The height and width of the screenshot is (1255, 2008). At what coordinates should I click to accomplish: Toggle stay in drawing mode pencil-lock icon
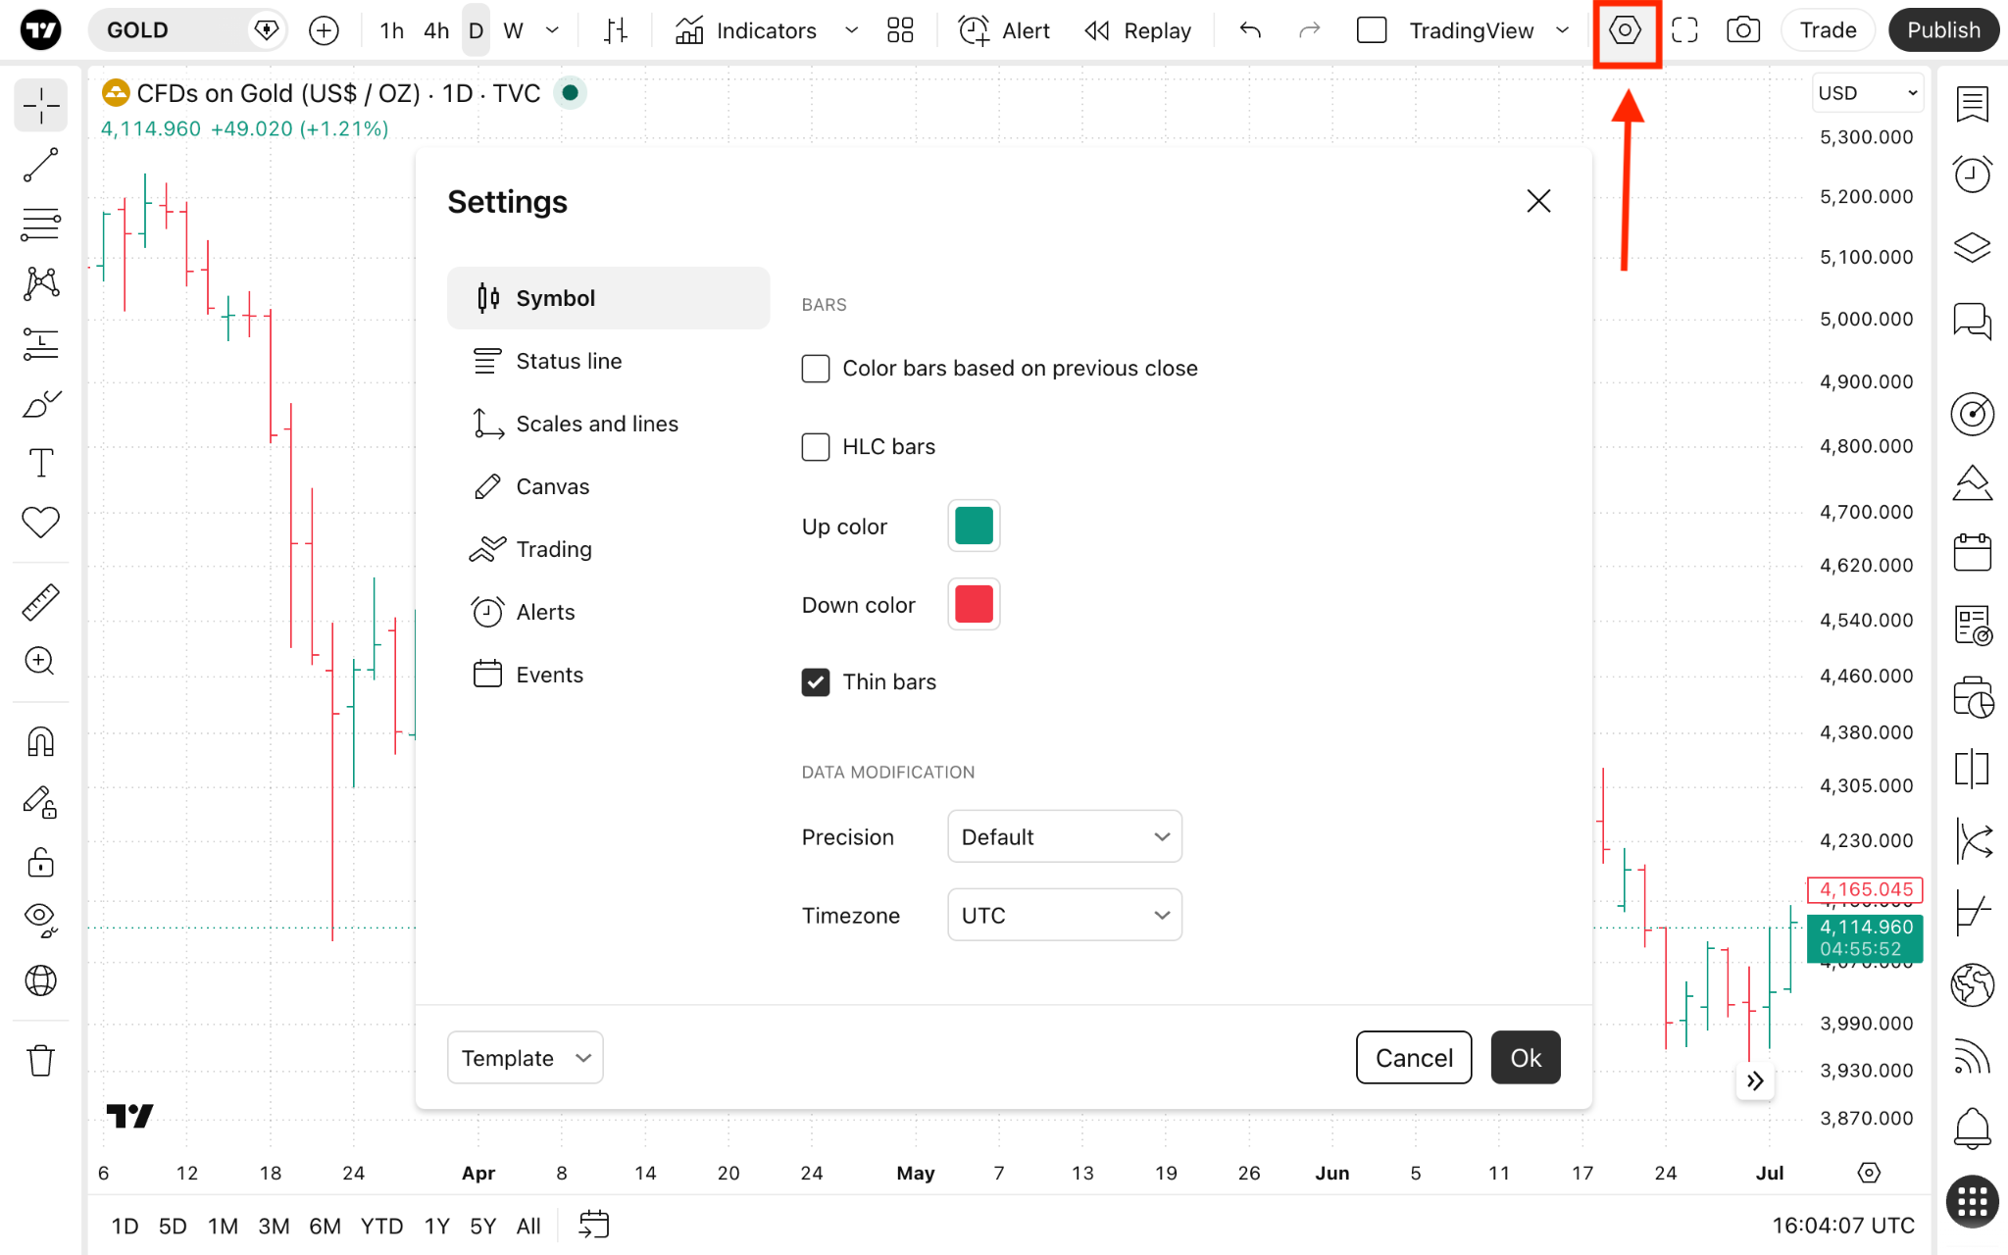click(41, 802)
